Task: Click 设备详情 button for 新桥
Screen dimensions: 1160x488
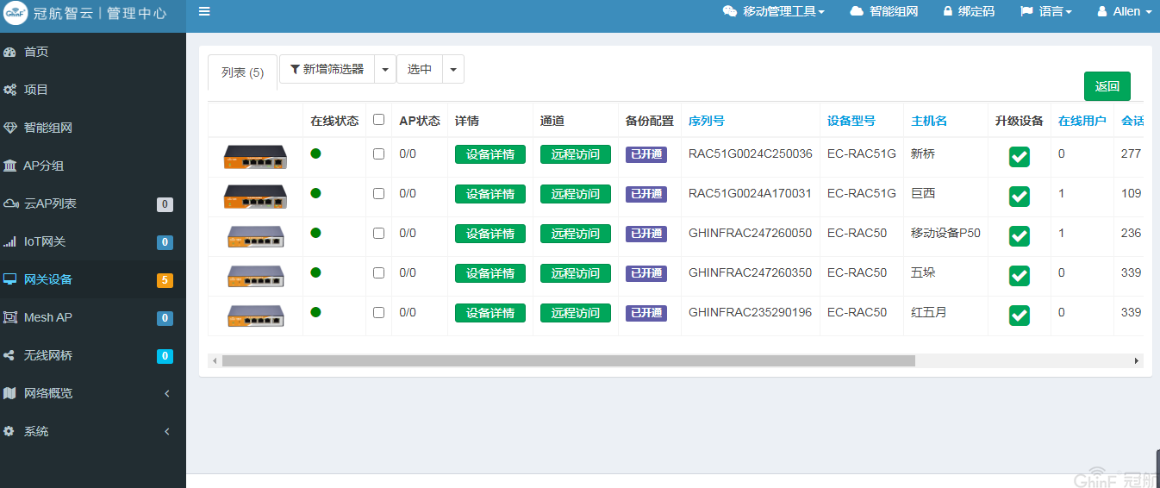Action: pos(490,154)
